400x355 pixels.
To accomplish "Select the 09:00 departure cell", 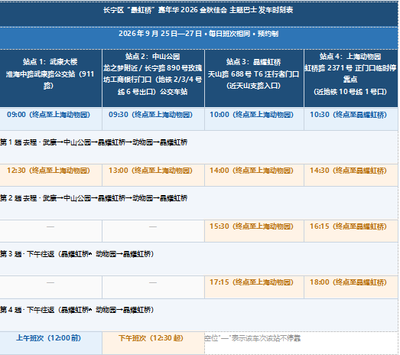I will [50, 119].
